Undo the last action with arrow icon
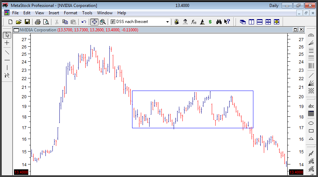This screenshot has width=318, height=177. pyautogui.click(x=84, y=22)
